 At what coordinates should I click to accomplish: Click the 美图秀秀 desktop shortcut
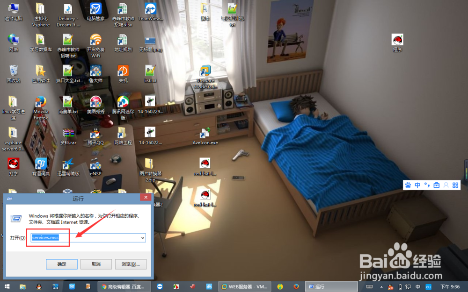pos(95,105)
